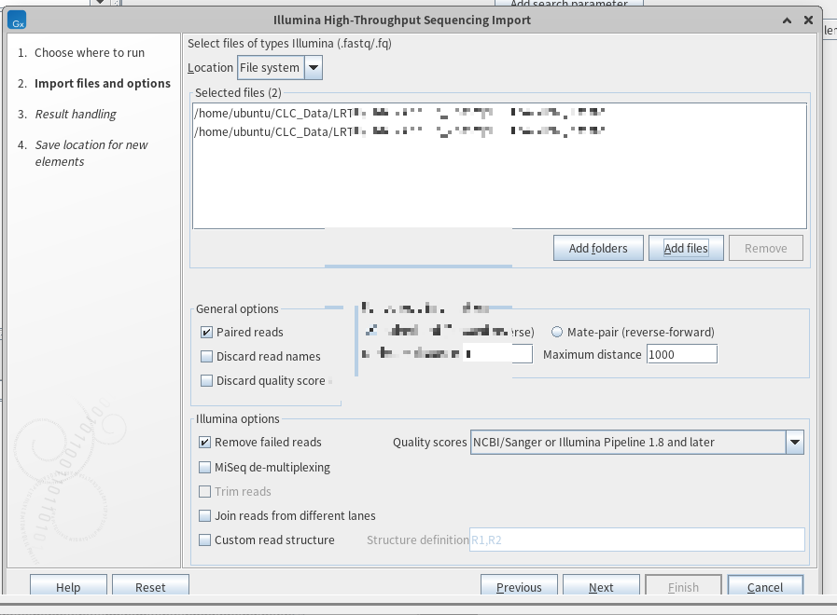Click Add search parameter in background window
The width and height of the screenshot is (837, 615).
(x=569, y=3)
